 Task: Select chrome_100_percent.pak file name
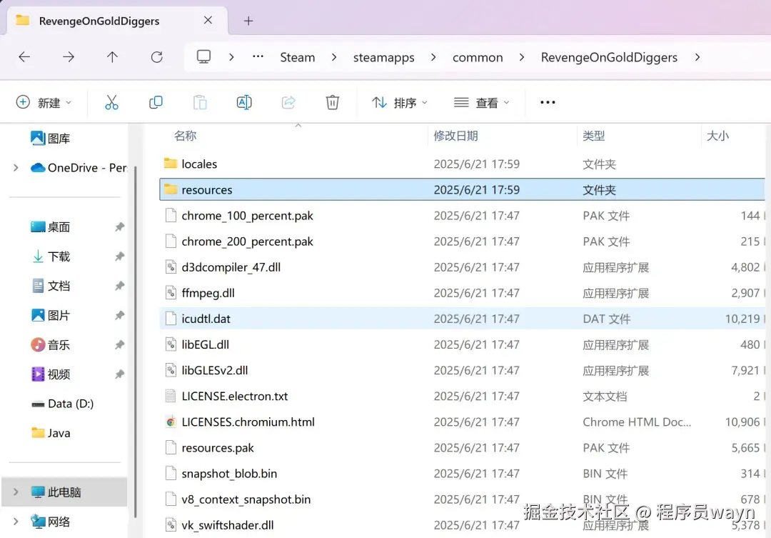tap(247, 216)
